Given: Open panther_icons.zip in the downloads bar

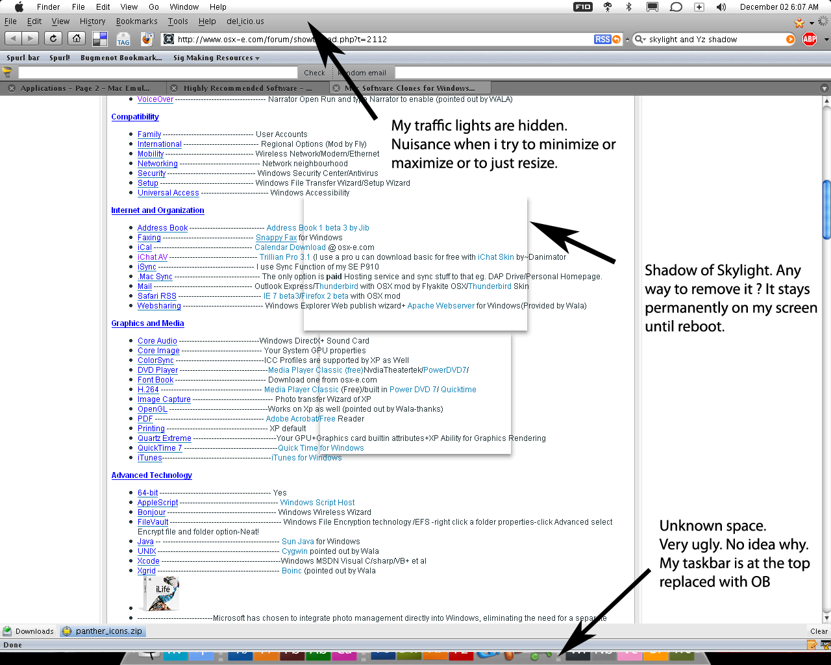Looking at the screenshot, I should pos(102,631).
